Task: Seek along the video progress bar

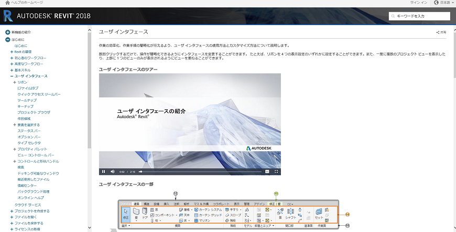Action: 200,172
